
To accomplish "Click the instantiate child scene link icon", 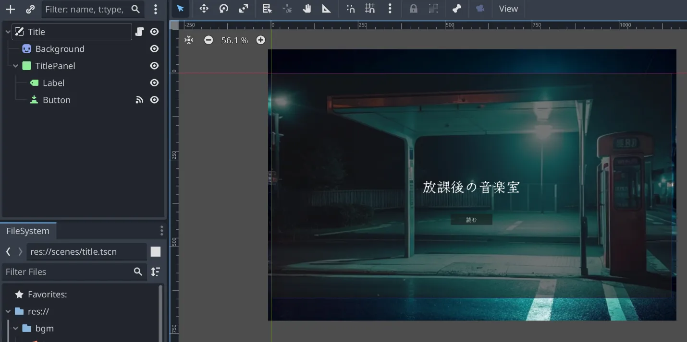I will 30,9.
